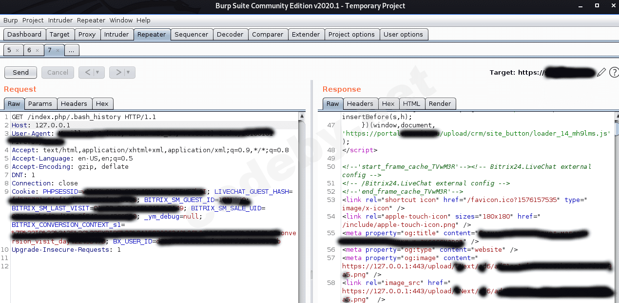Add a new Repeater tab with the ellipsis
This screenshot has width=619, height=303.
point(71,50)
